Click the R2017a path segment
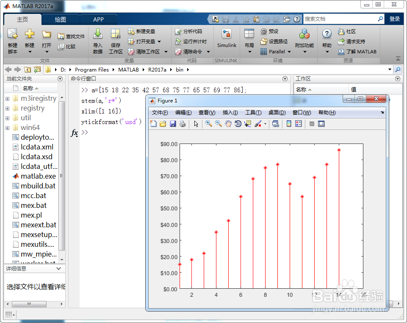Image resolution: width=407 pixels, height=323 pixels. pos(157,69)
